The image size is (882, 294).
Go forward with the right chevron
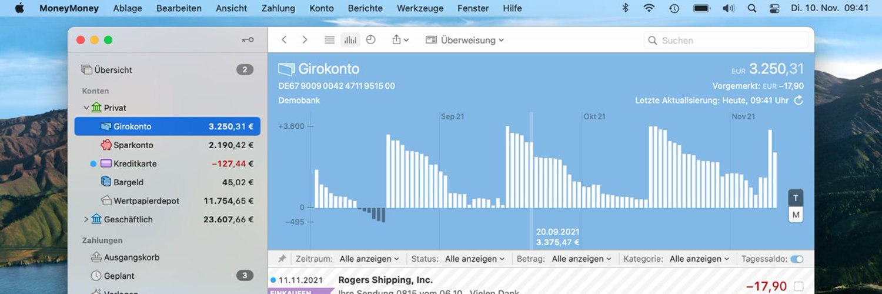tap(305, 40)
